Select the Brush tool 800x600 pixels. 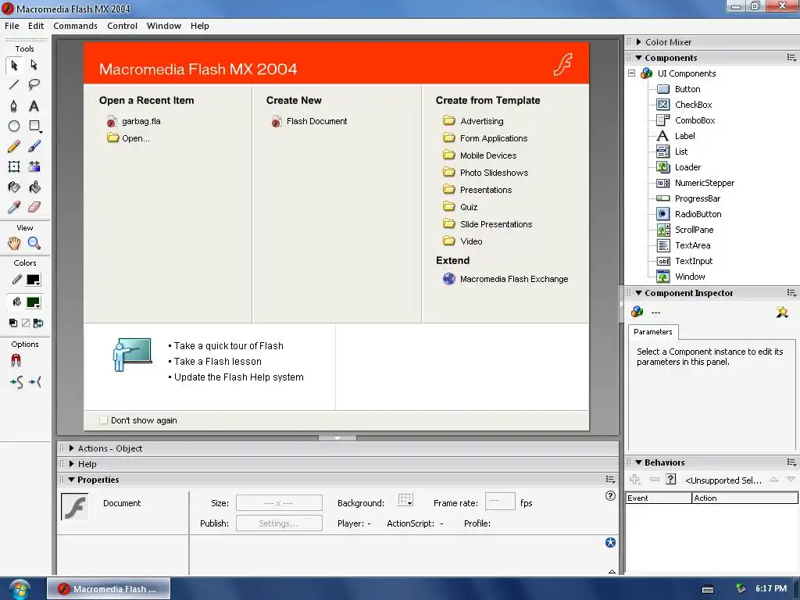click(34, 146)
